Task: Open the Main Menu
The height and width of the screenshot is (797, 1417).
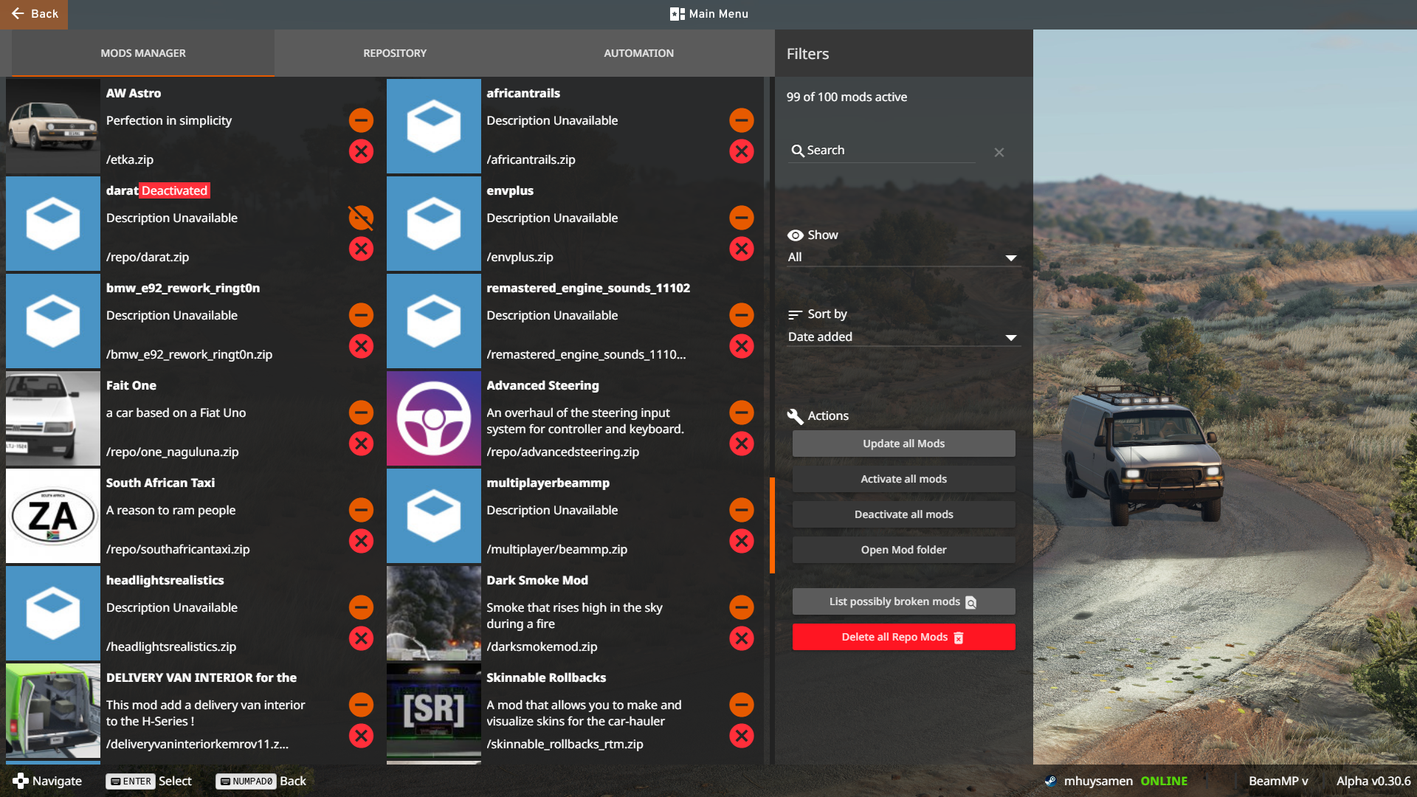Action: 709,14
